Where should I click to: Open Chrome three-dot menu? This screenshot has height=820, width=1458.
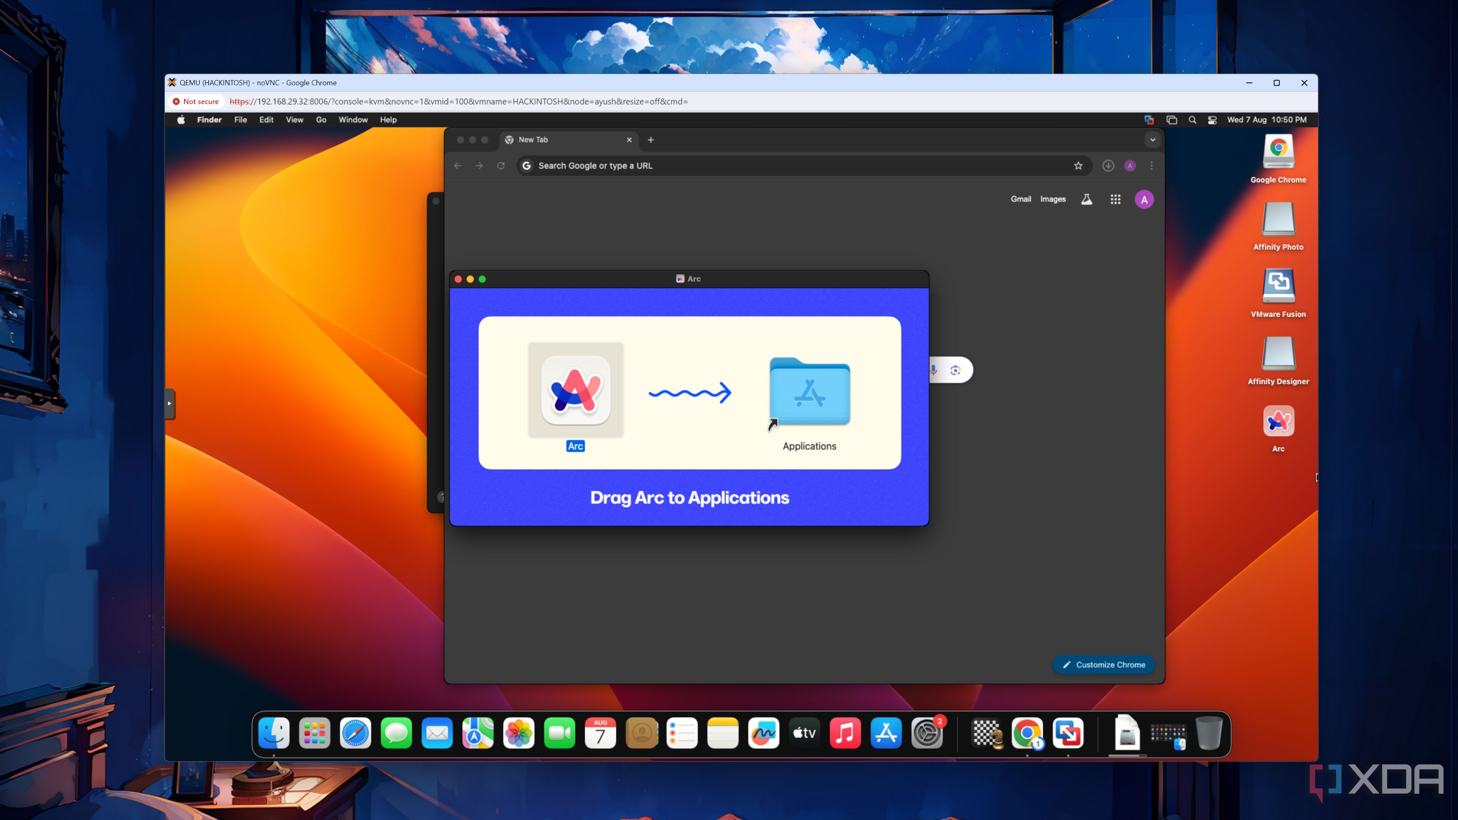coord(1151,166)
